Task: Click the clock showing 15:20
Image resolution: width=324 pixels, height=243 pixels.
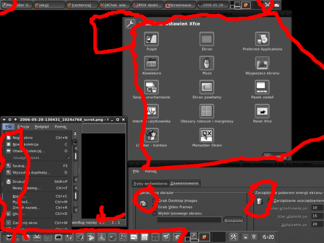Action: (268, 237)
